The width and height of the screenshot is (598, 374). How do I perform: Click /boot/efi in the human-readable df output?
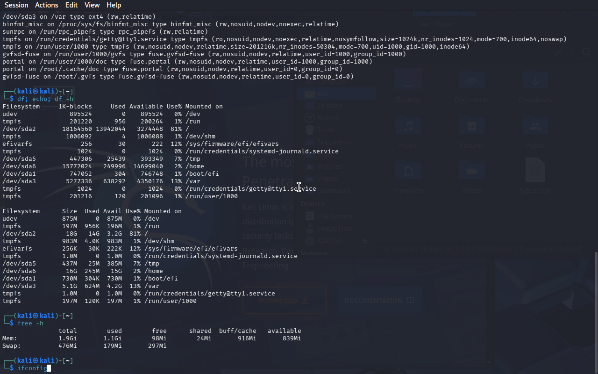coord(161,279)
